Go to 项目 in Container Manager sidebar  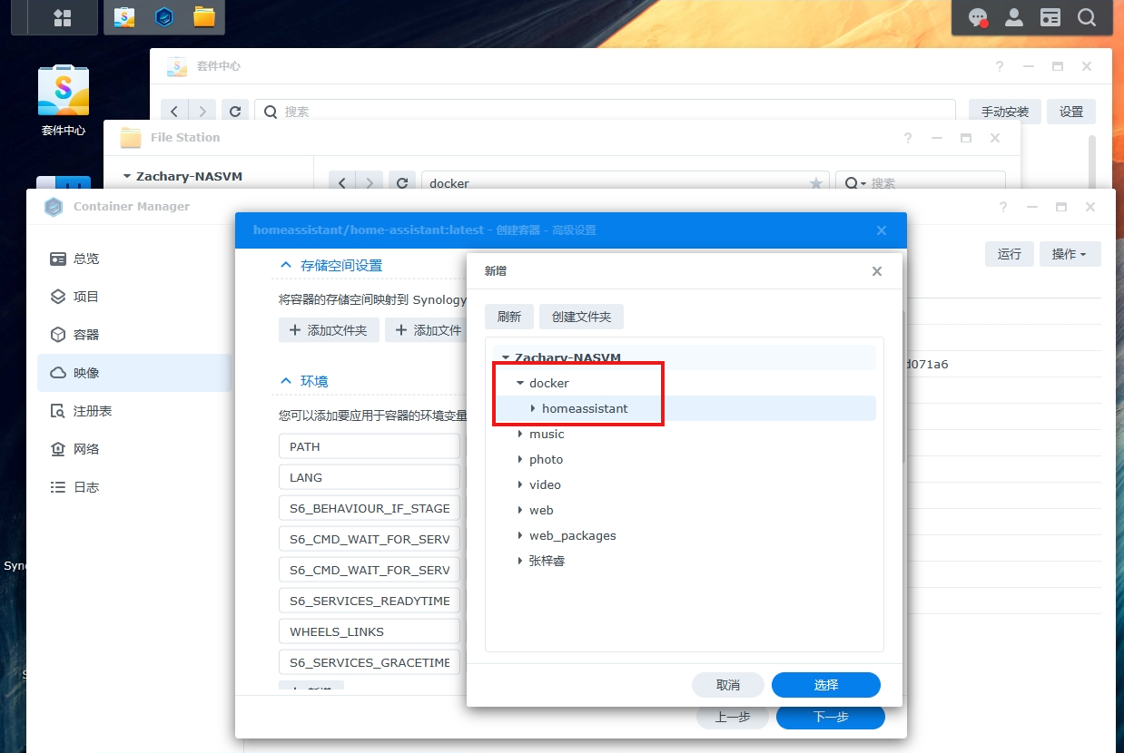point(134,297)
